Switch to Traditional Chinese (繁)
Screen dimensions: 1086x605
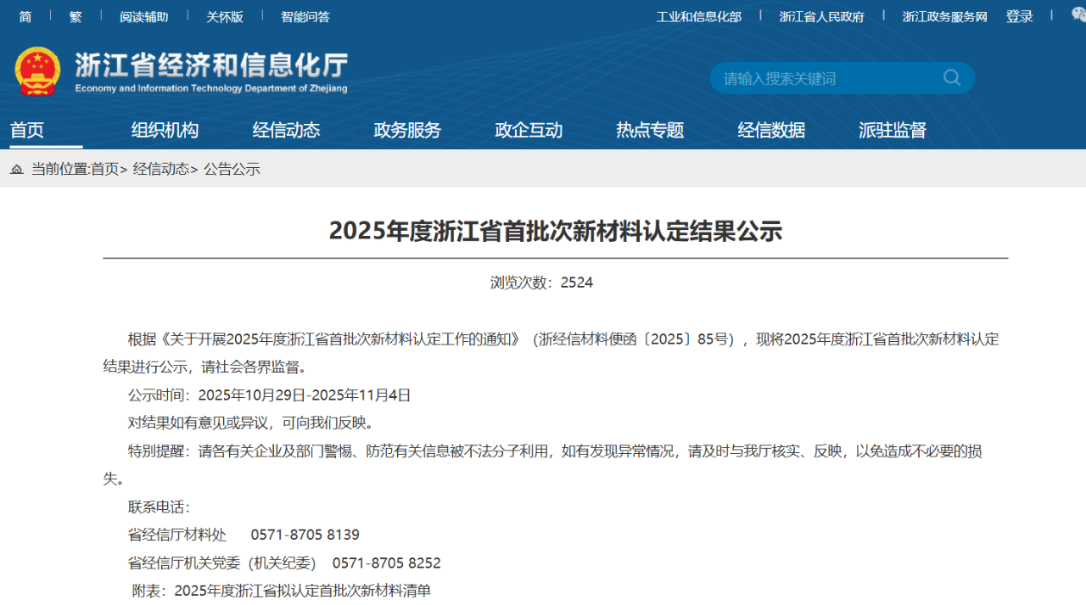tap(76, 17)
